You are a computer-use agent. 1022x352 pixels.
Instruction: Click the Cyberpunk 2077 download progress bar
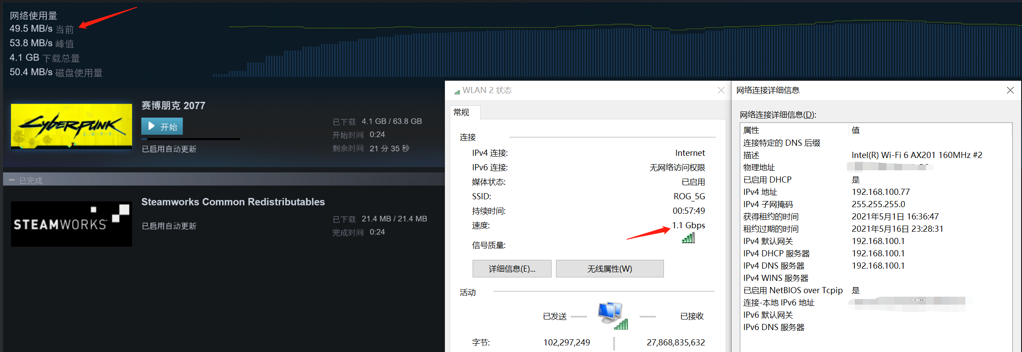(190, 139)
